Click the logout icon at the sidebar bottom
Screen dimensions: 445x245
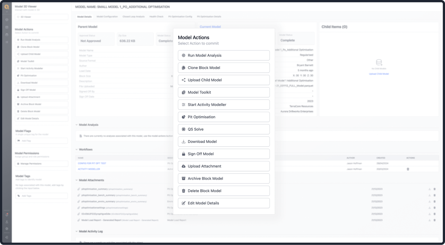pos(7,237)
